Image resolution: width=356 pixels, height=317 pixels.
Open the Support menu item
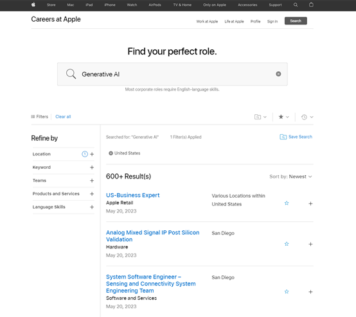coord(275,4)
